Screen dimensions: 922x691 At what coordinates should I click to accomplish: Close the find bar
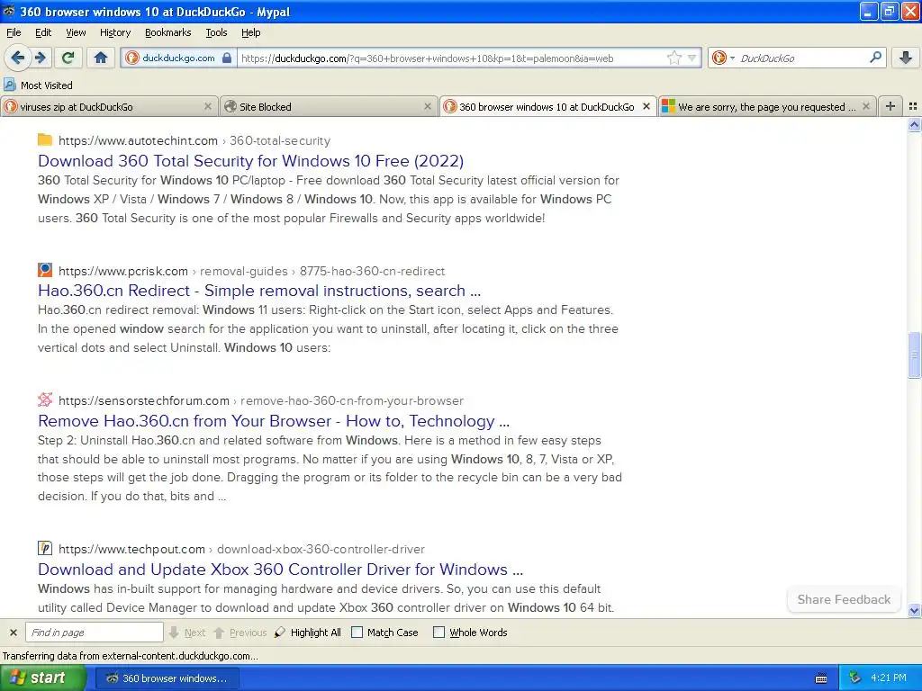click(13, 633)
